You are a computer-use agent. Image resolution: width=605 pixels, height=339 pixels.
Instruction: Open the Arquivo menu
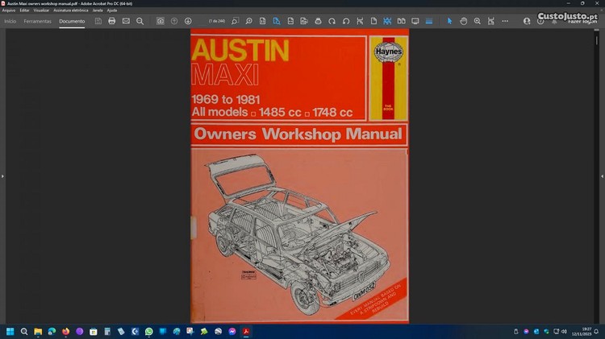[x=9, y=10]
